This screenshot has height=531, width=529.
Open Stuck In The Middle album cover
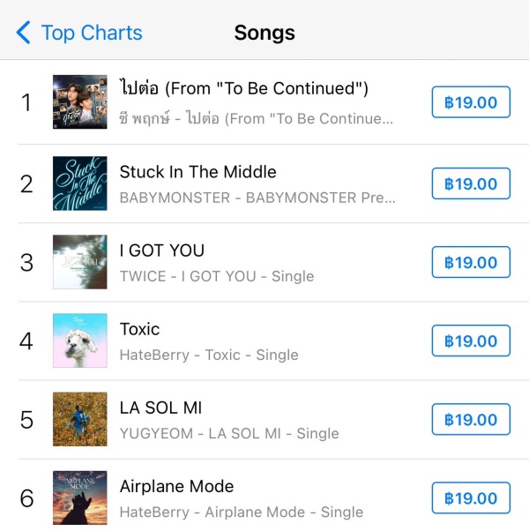click(x=80, y=183)
